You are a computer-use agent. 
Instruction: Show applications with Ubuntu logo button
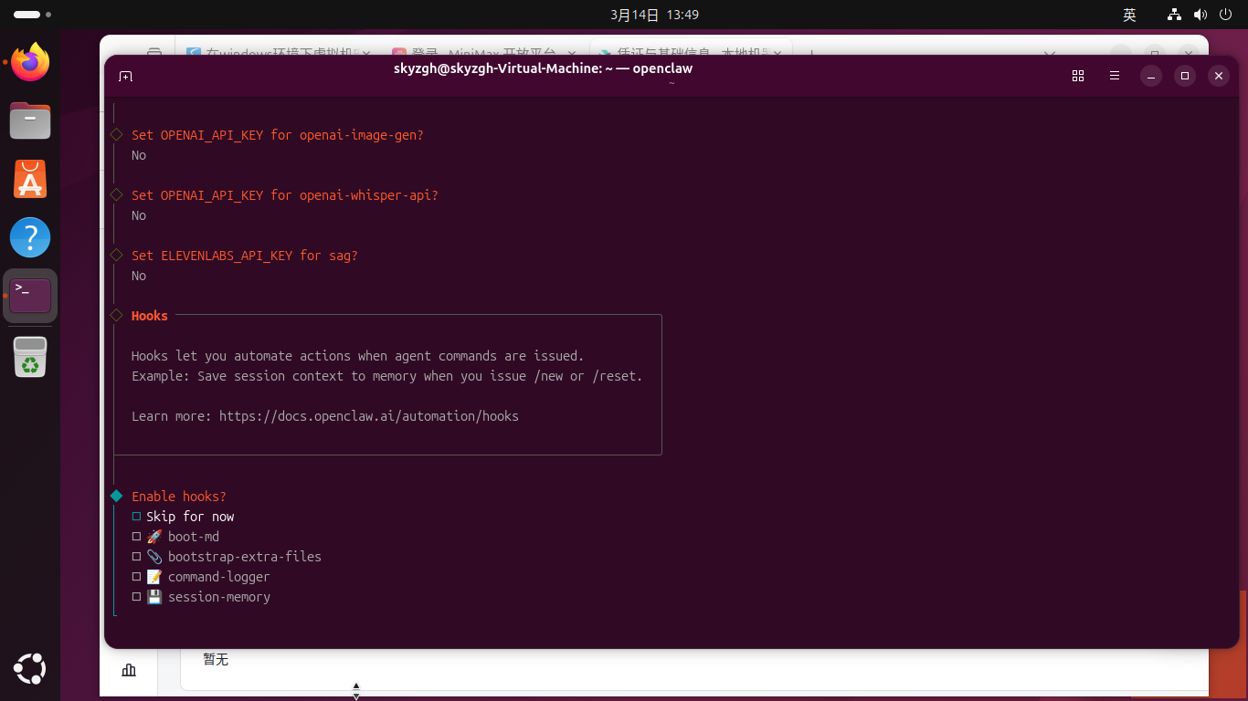(x=30, y=669)
